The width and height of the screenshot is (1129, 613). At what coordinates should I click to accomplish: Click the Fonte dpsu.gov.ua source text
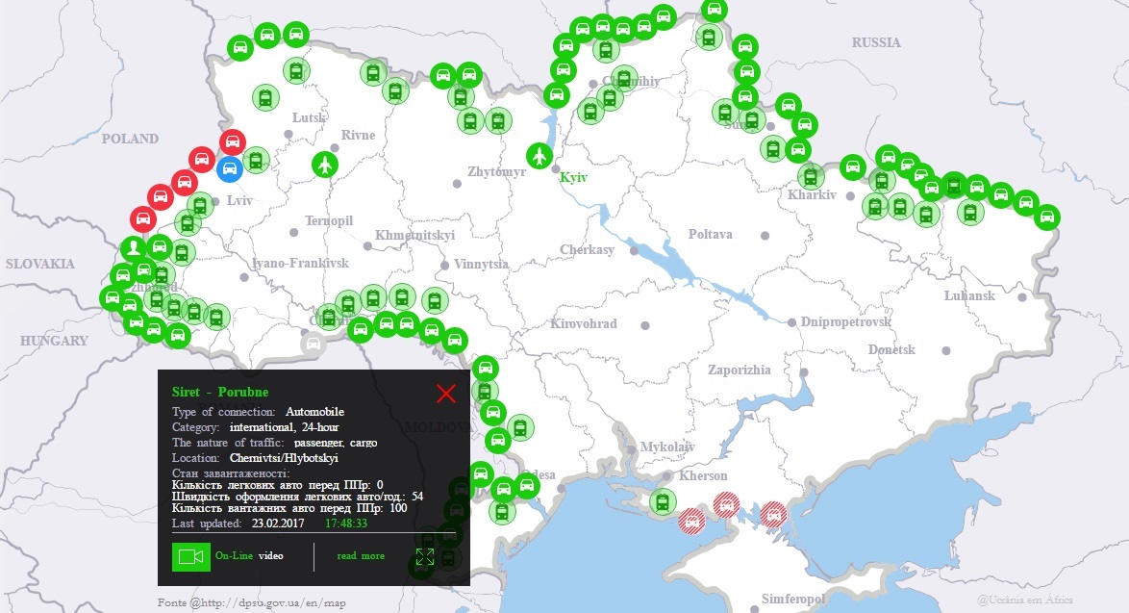tap(252, 603)
